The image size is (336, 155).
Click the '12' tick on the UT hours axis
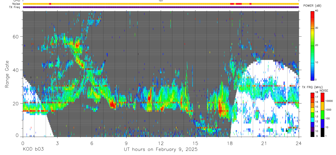[x=161, y=144]
